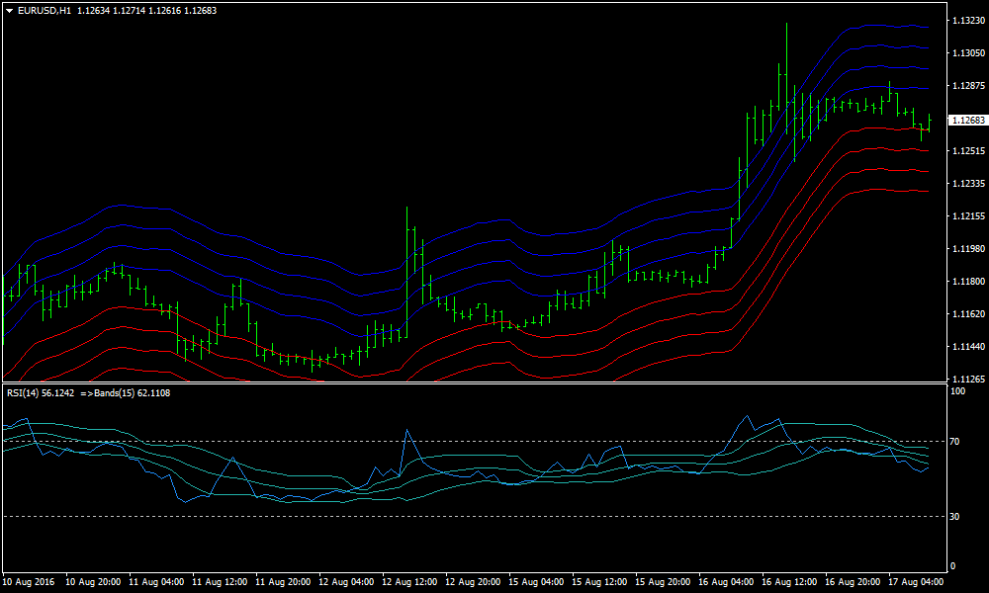
Task: Select the 12 Aug 12:00 time label
Action: (410, 582)
